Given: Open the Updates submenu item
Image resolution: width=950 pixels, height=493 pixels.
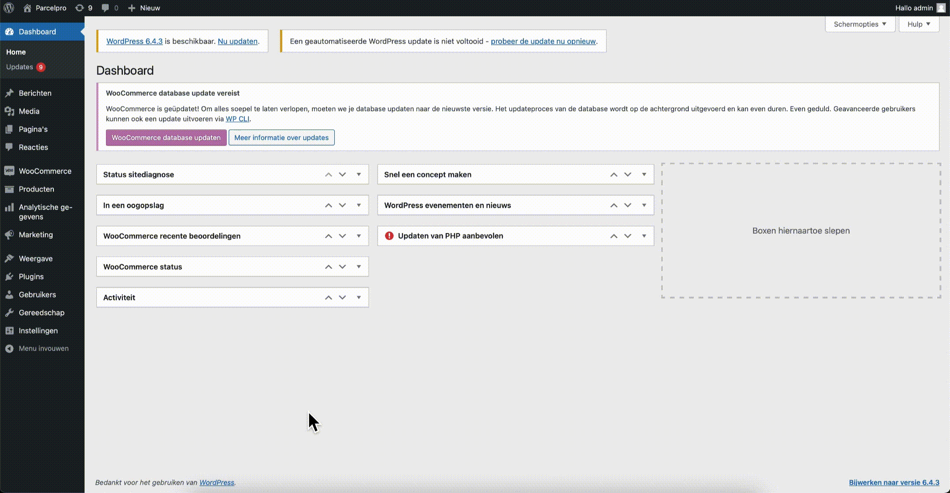Looking at the screenshot, I should point(26,67).
